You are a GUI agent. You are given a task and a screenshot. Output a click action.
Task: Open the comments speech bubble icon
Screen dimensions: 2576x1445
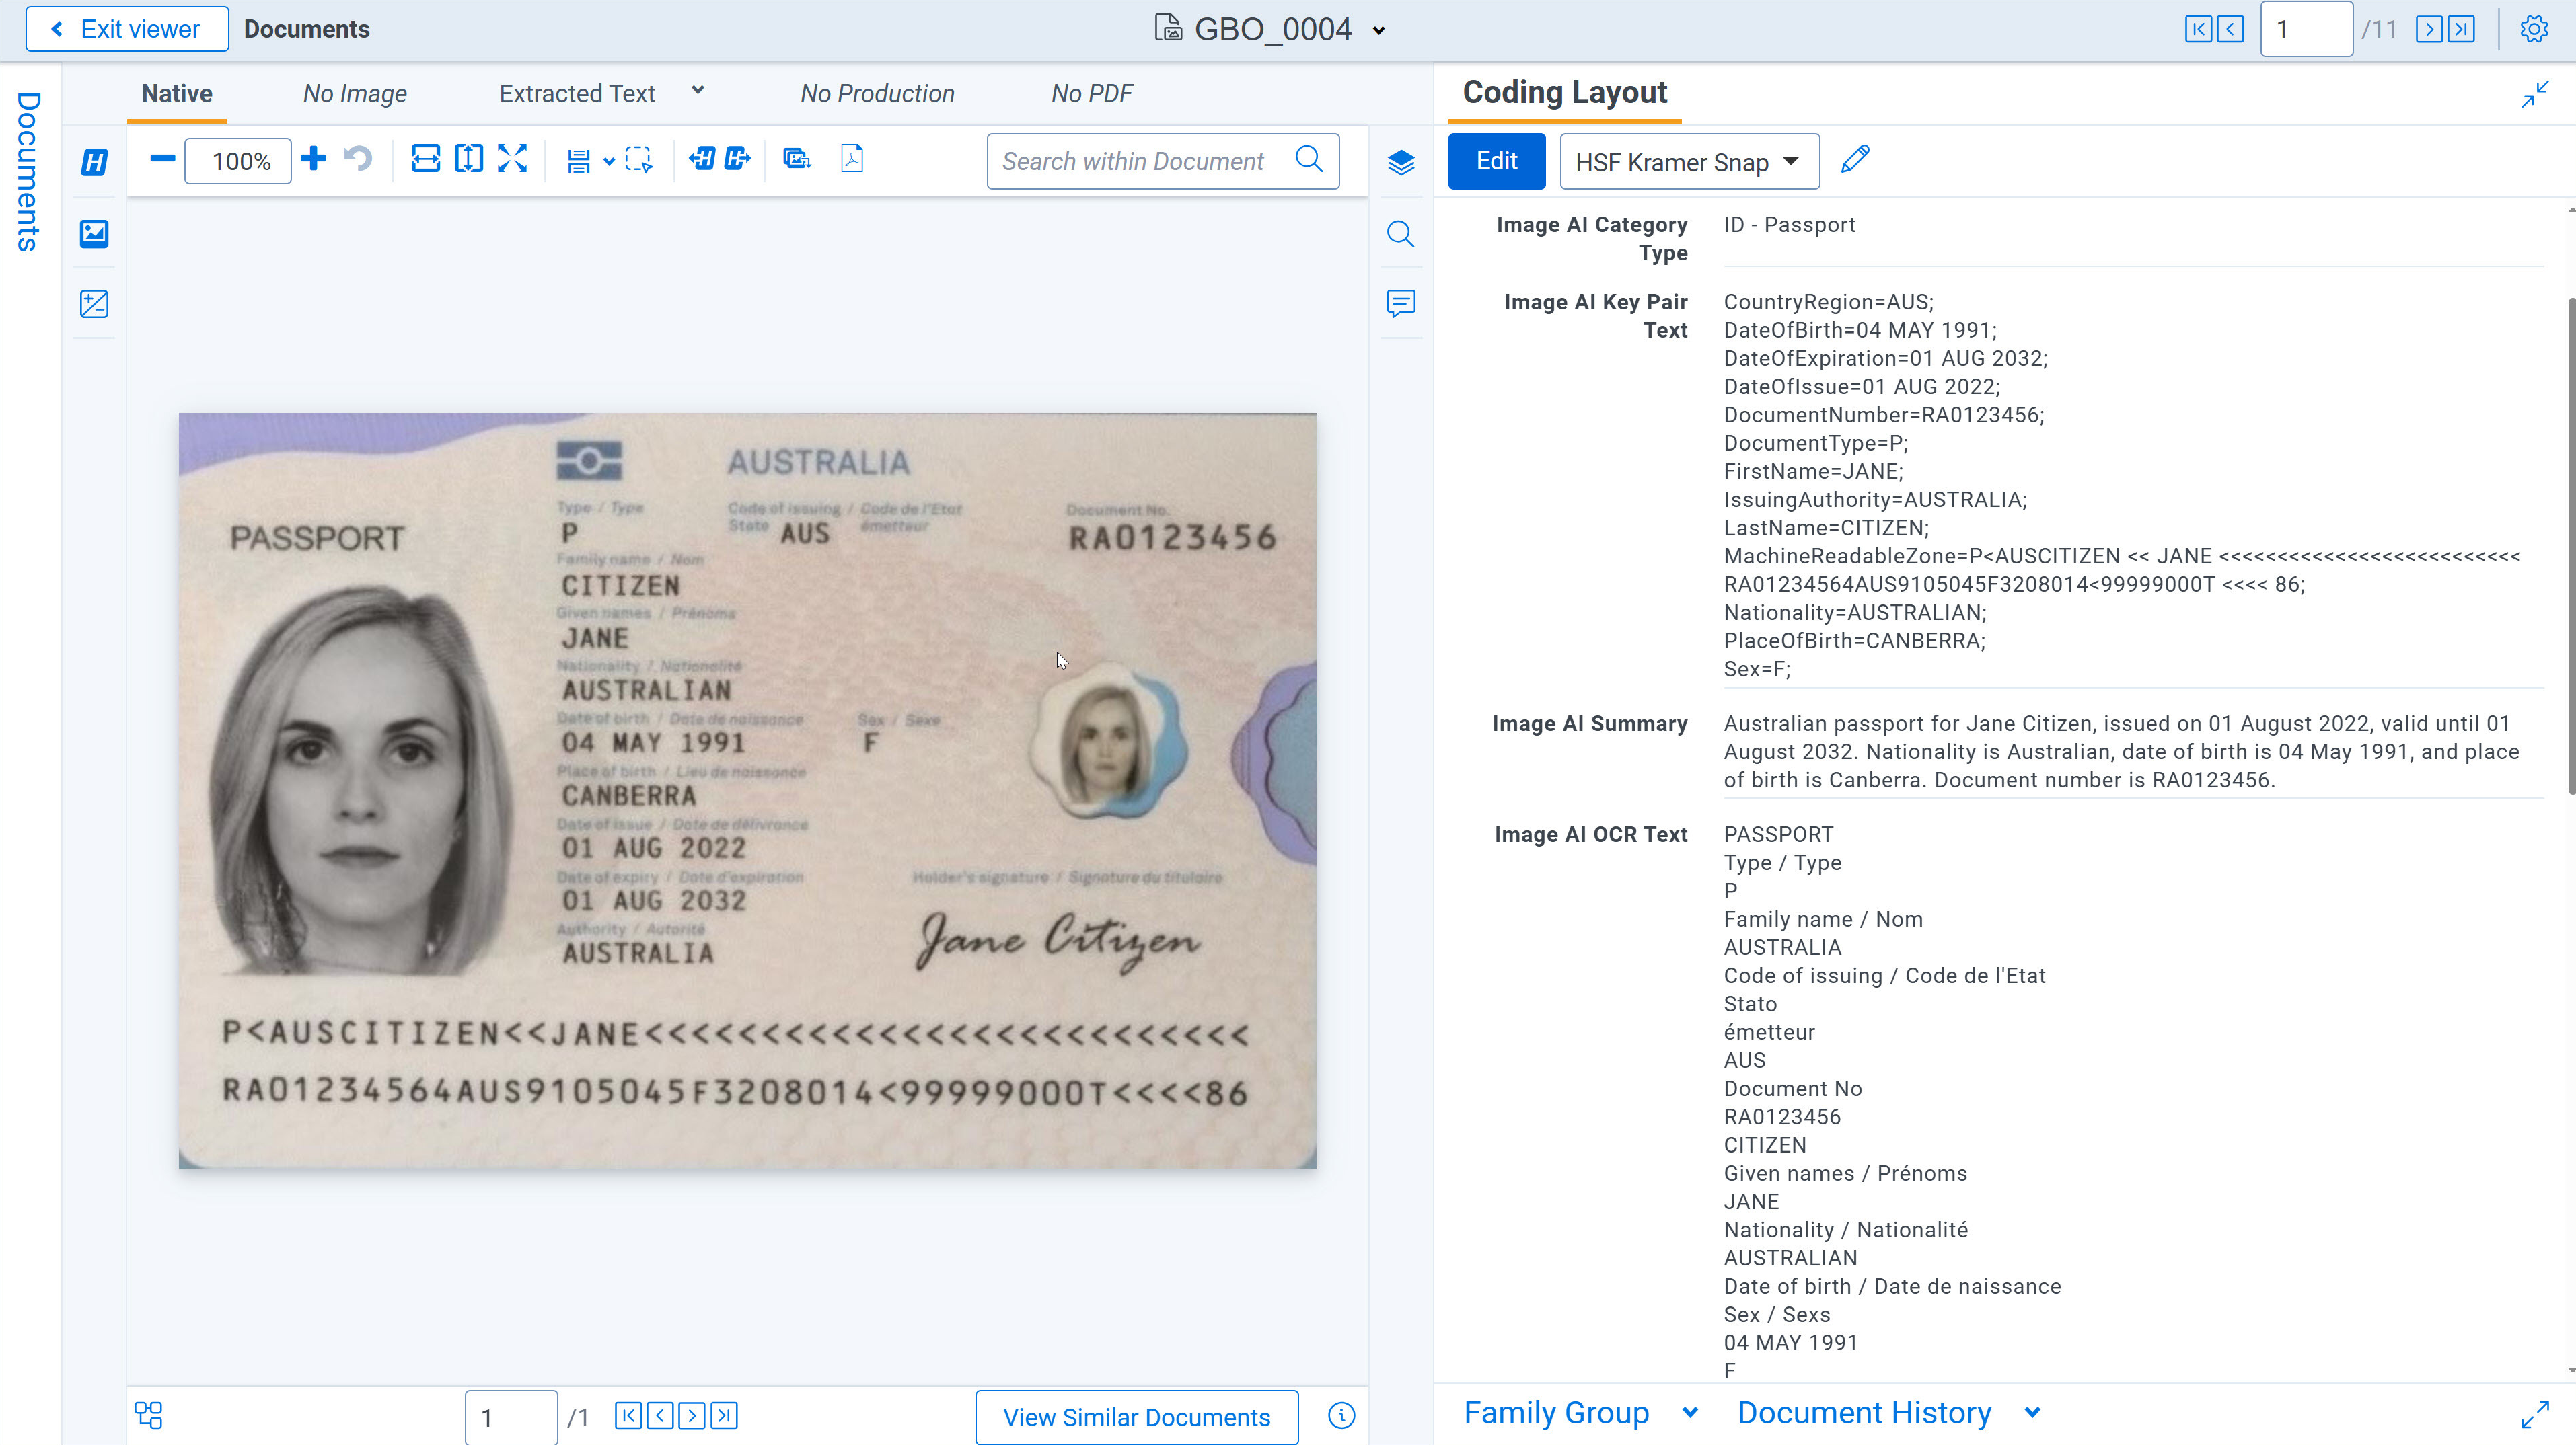[1400, 303]
